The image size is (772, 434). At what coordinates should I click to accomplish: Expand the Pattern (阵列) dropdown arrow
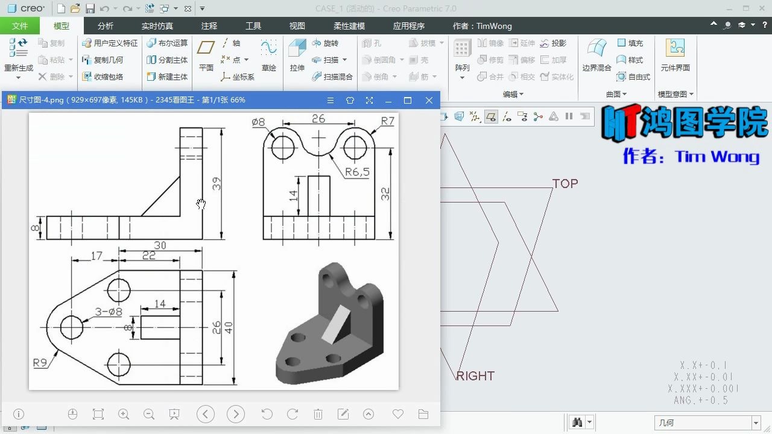click(463, 77)
